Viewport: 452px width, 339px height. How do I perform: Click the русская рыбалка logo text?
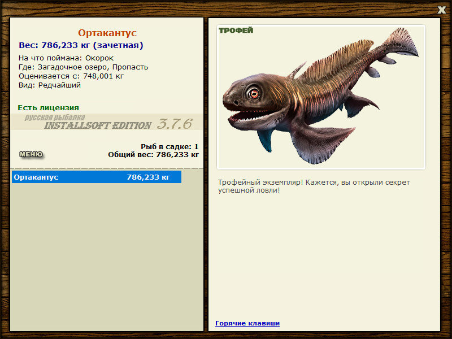(x=55, y=118)
